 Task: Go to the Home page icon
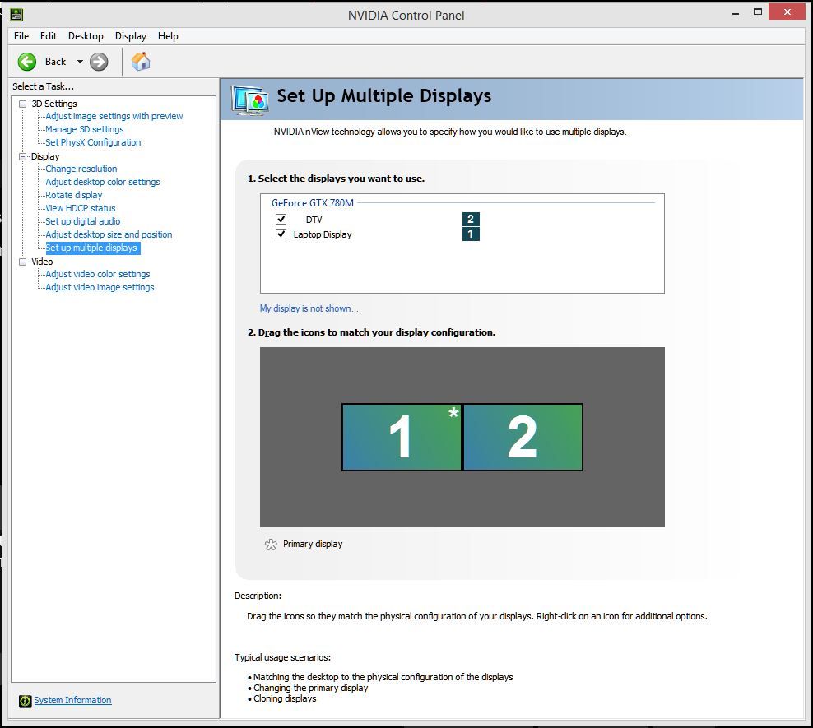141,61
